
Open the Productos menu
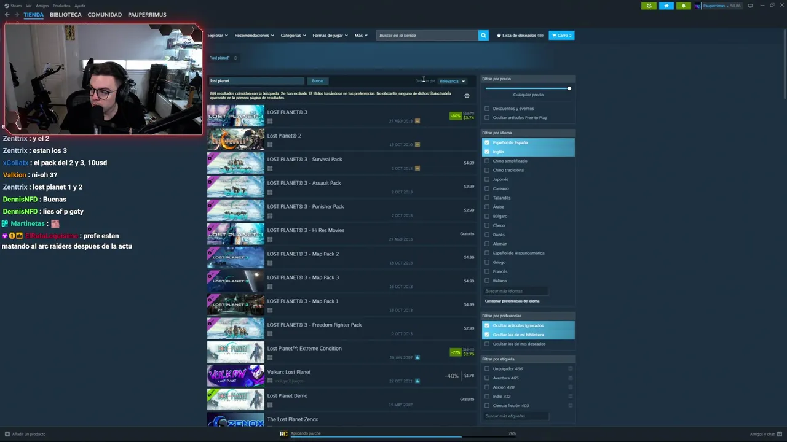61,6
